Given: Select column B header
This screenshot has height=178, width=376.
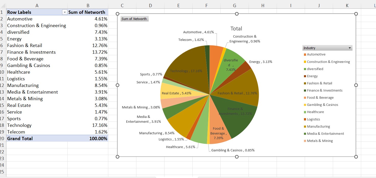Looking at the screenshot, I should [88, 5].
